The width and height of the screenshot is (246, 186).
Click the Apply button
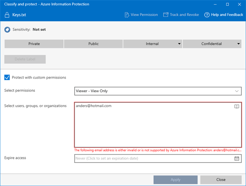(x=175, y=179)
